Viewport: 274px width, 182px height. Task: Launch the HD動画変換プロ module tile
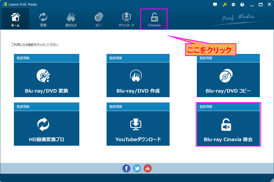coord(46,128)
